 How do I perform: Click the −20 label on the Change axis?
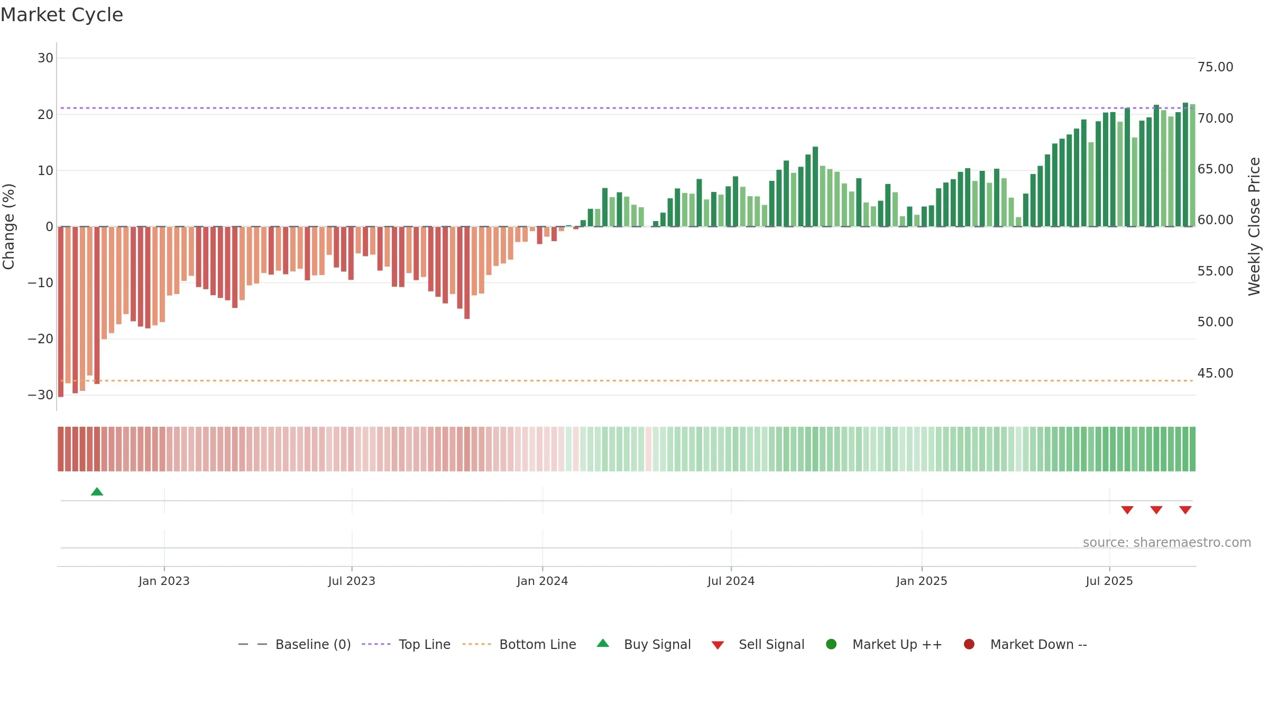tap(41, 339)
